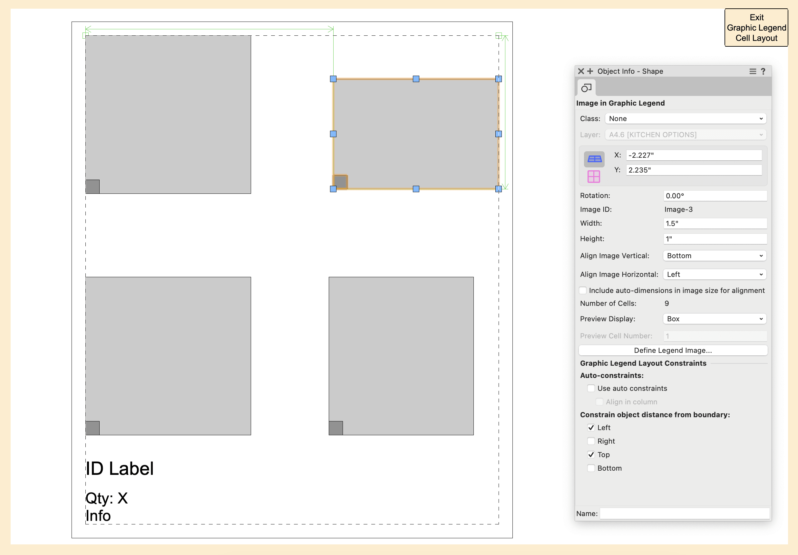Uncheck the Left boundary constraint
Image resolution: width=798 pixels, height=555 pixels.
tap(591, 428)
